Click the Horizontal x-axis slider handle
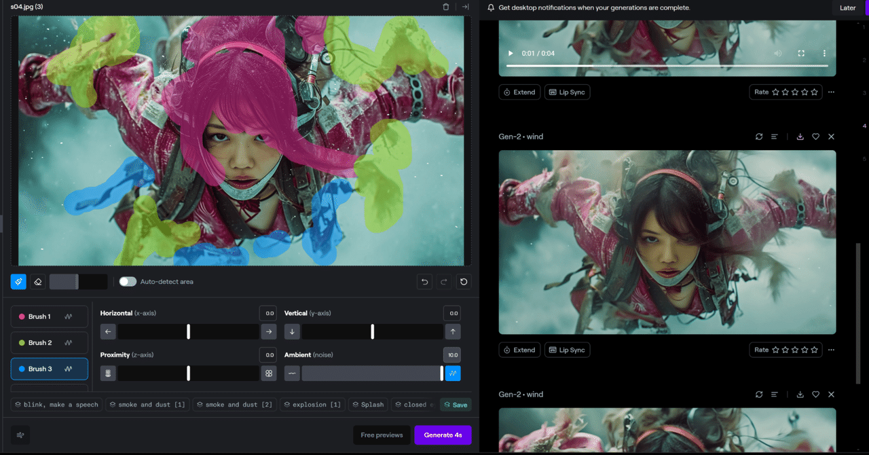This screenshot has height=455, width=869. pyautogui.click(x=189, y=331)
